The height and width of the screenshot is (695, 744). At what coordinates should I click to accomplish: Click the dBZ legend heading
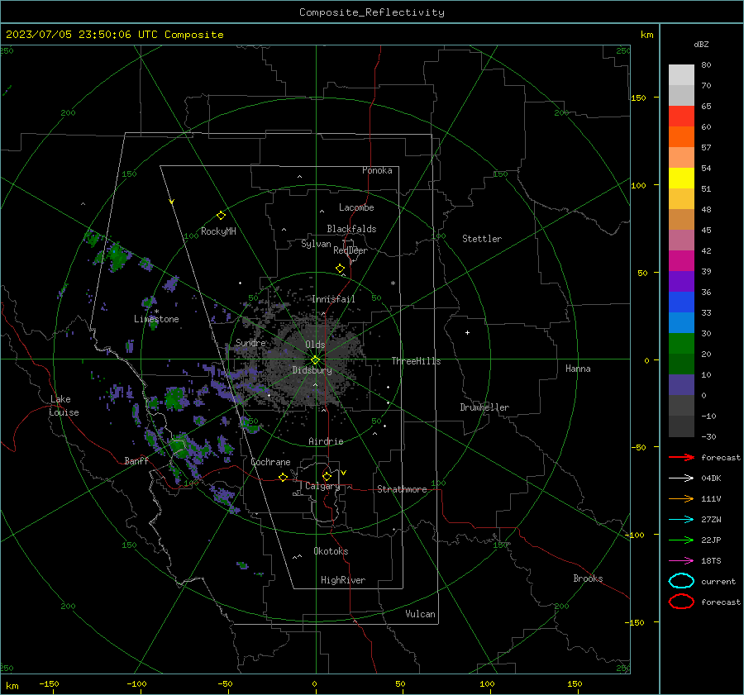701,44
